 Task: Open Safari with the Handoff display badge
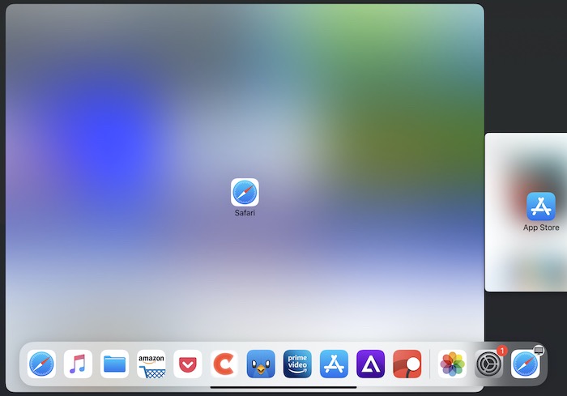click(x=526, y=364)
